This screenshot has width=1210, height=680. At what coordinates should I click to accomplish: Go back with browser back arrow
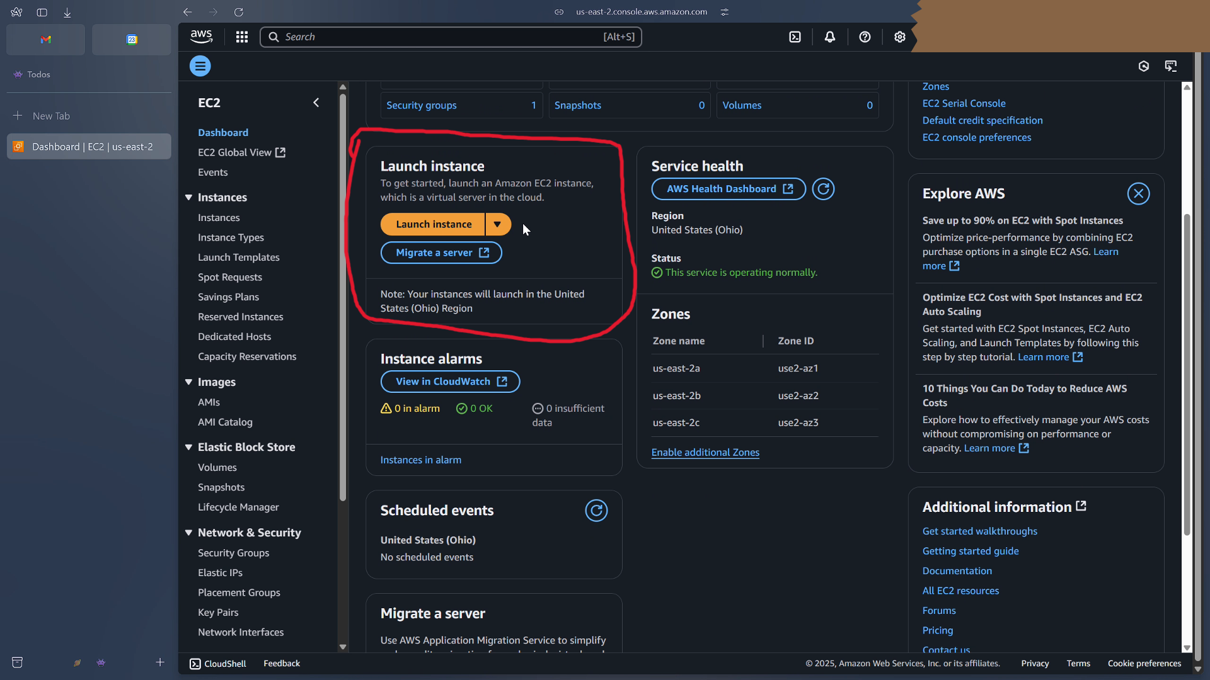(187, 12)
